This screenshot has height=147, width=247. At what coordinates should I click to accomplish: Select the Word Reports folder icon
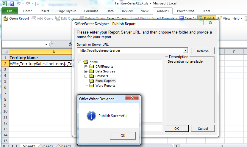point(92,86)
